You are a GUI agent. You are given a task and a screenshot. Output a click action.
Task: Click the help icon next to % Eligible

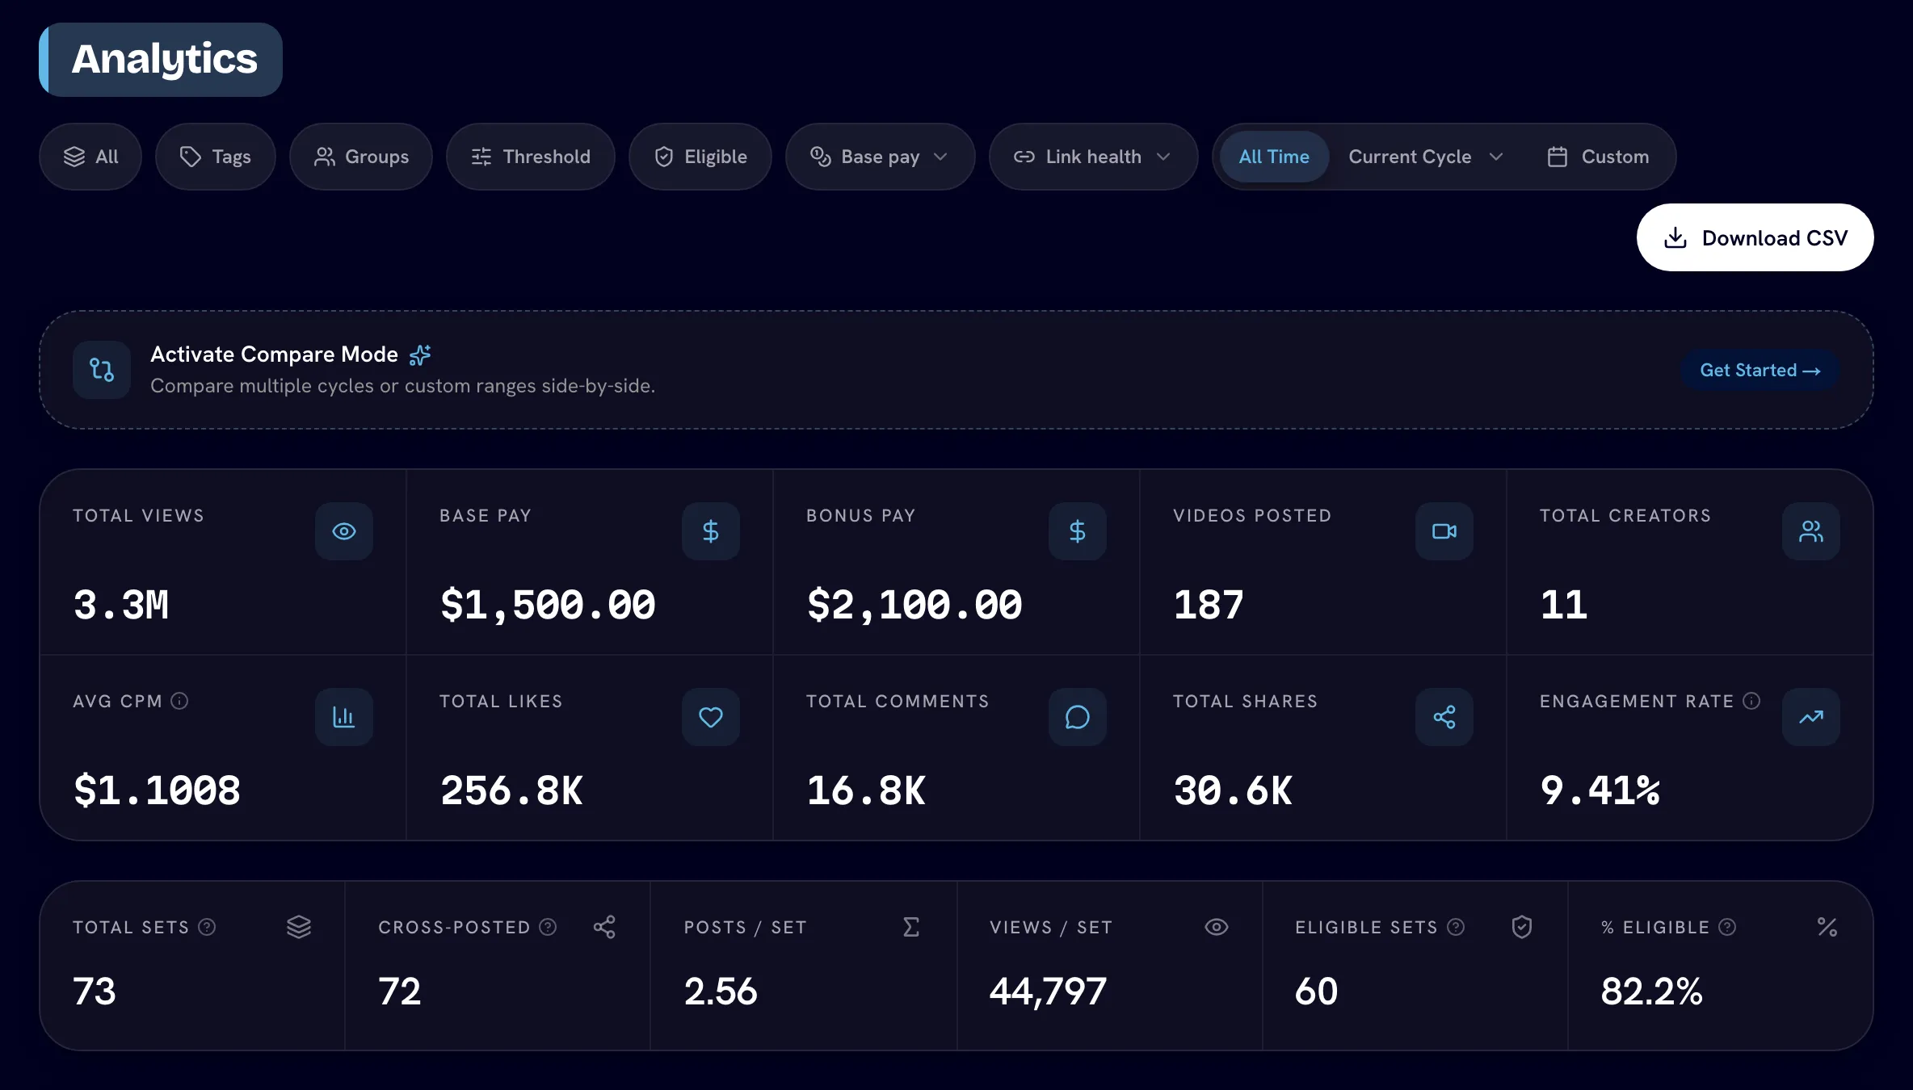1727,927
